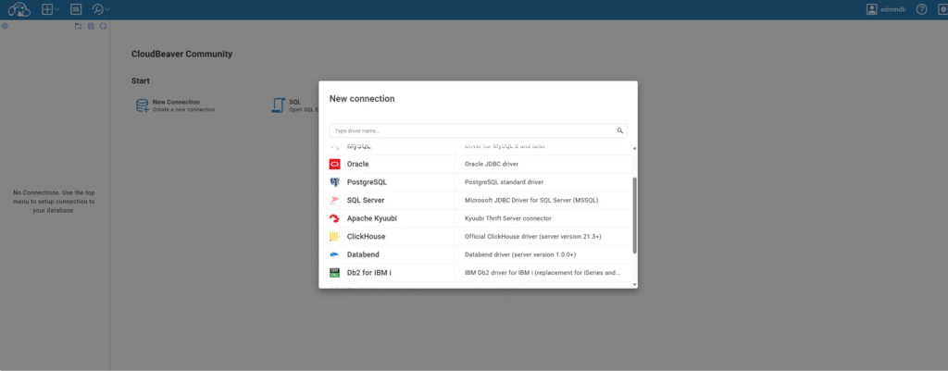Click the wrench tools toolbar icon
Screen dimensions: 948x371
pos(98,9)
